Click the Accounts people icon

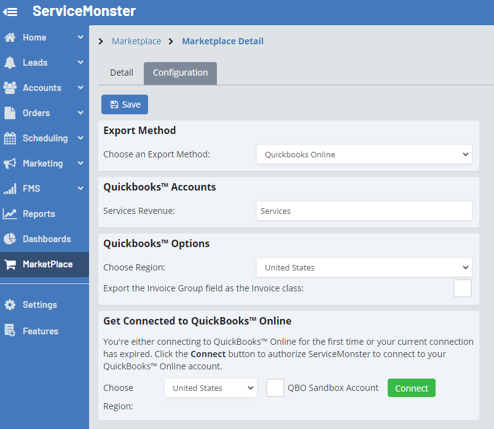(10, 88)
